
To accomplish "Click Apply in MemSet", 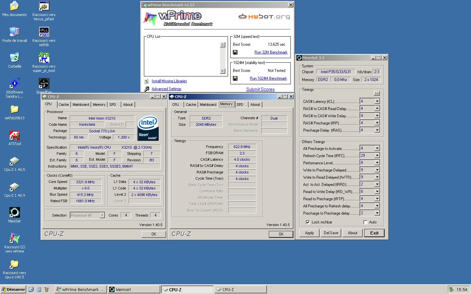I will (x=309, y=233).
